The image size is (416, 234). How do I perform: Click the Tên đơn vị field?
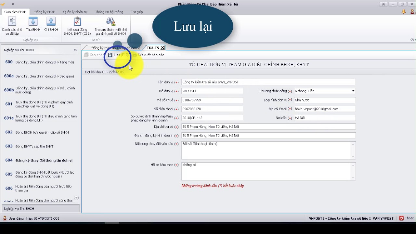268,82
